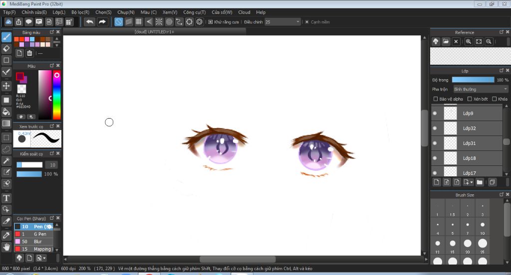
Task: Hide layer Lớp32 with visibility dot
Action: [435, 129]
